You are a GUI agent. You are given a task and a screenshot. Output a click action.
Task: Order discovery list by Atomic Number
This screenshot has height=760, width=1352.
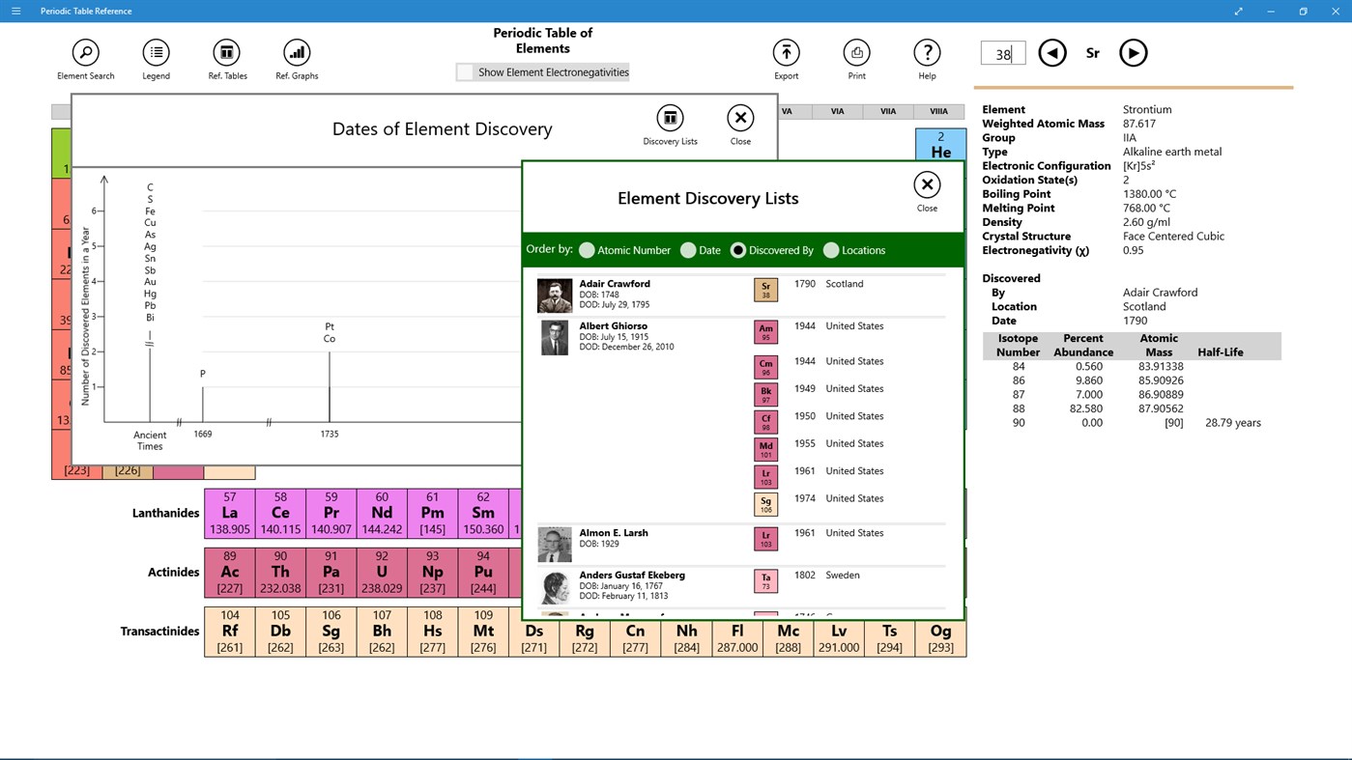tap(587, 249)
